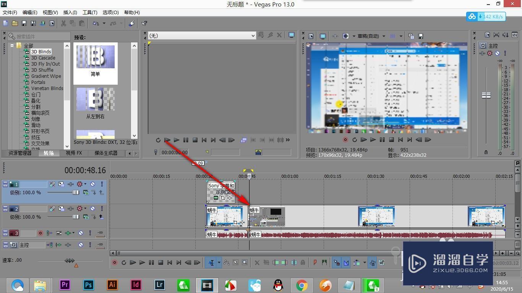
Task: Click the Undo arrow icon
Action: [x=96, y=23]
